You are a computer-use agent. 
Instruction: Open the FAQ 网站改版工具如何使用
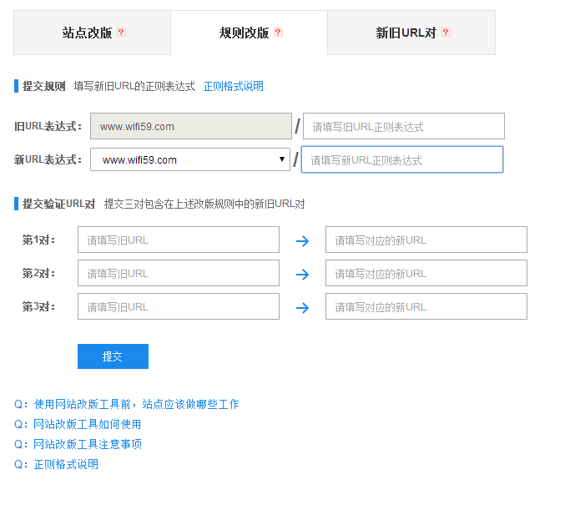[x=87, y=424]
